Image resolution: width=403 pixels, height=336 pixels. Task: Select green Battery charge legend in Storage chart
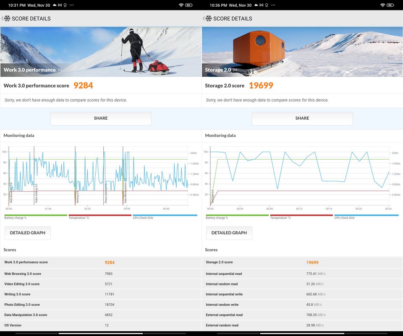237,217
